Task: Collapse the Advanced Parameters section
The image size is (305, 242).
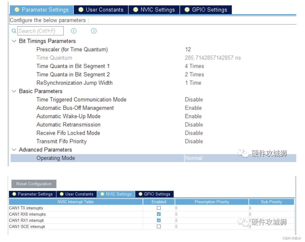Action: [14, 150]
